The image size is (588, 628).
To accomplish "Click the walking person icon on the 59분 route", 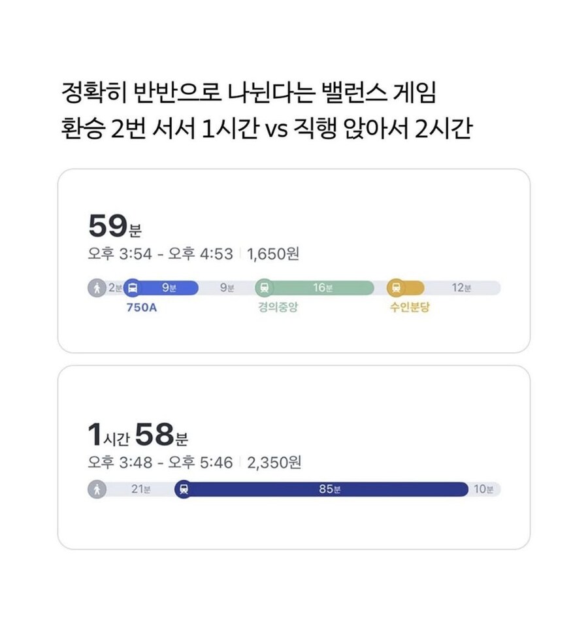I will 97,286.
